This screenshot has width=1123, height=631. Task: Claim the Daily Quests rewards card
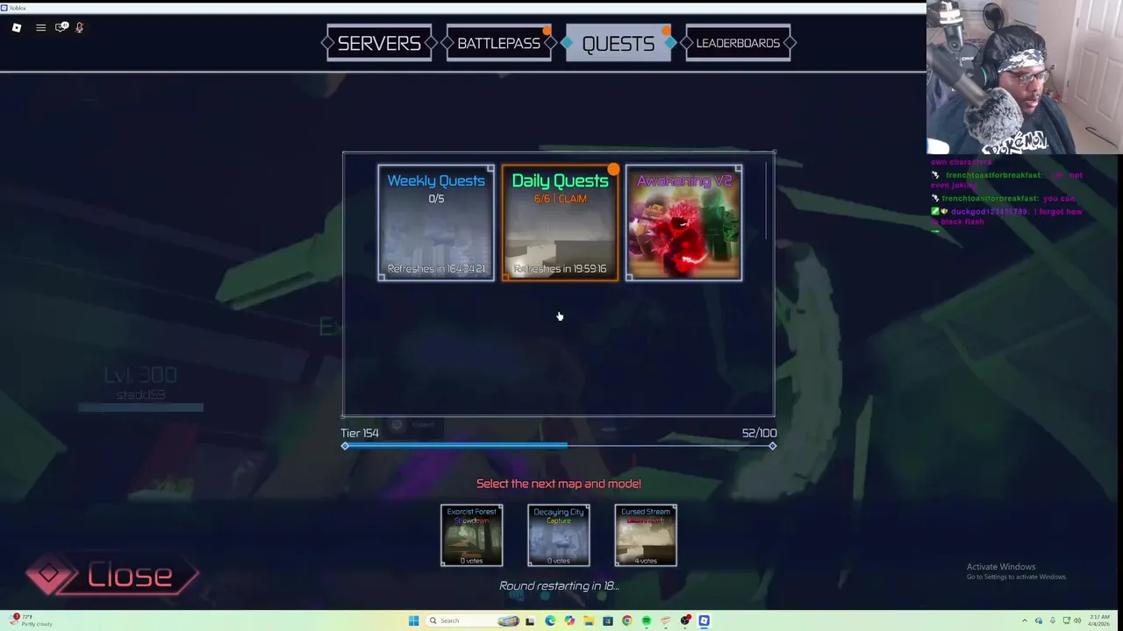(x=560, y=223)
